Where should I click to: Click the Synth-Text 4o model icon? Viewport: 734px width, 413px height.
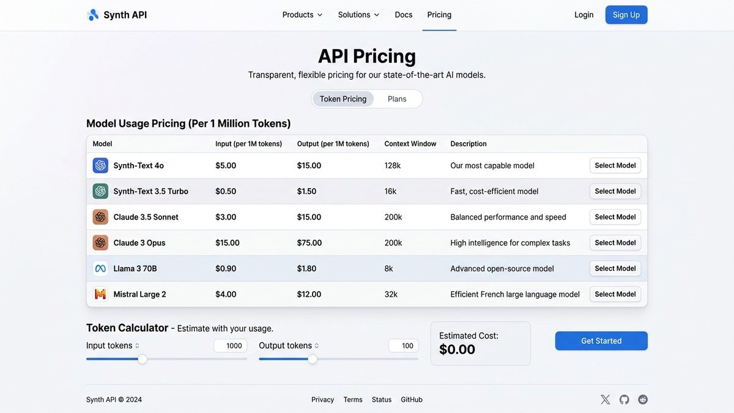[x=100, y=166]
